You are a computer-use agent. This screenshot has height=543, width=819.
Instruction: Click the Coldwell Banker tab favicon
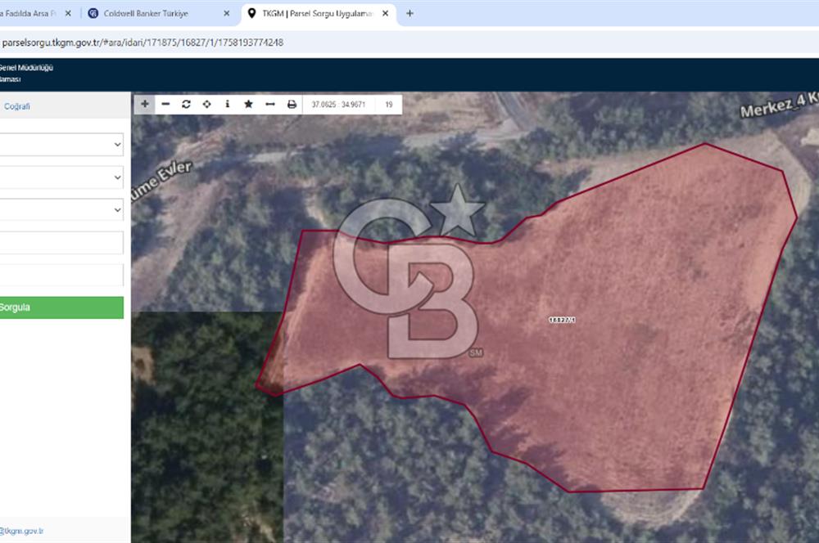[x=93, y=14]
